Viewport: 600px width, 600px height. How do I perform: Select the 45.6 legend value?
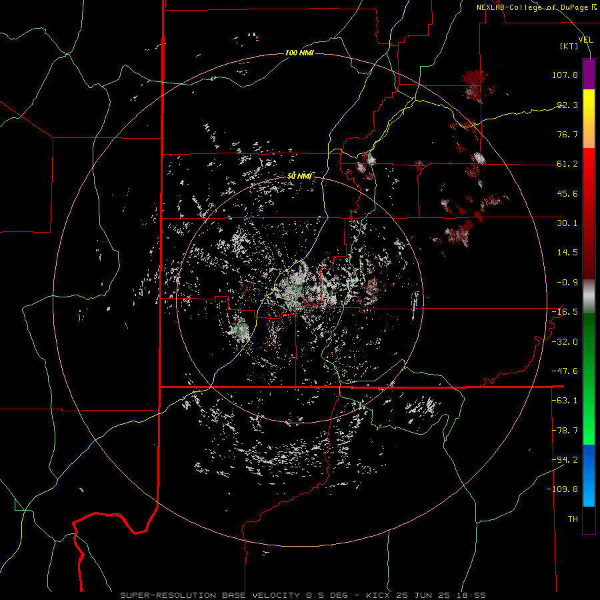[567, 193]
